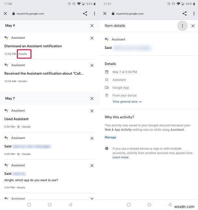The image size is (198, 210).
Task: Tap Back triangle button in right screen
Action: 170,205
